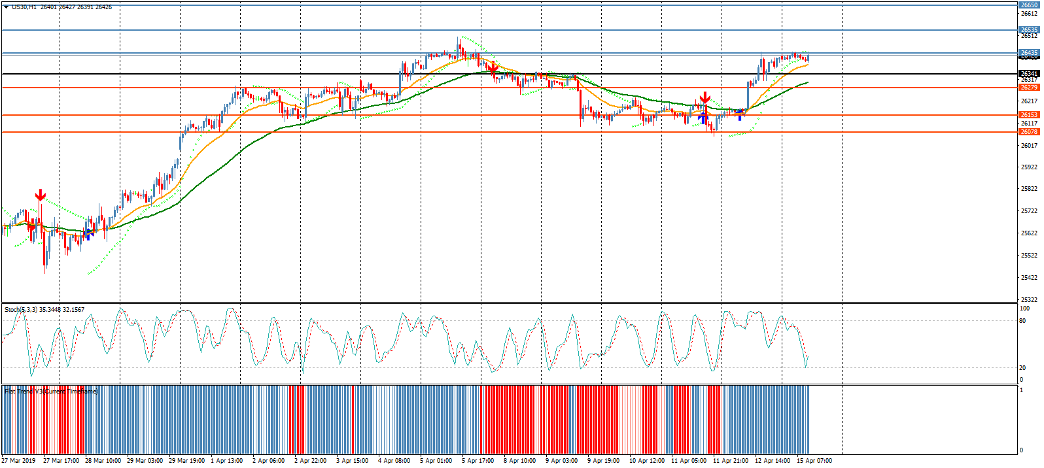Click the 8 Apr 10:00 time axis label
The width and height of the screenshot is (1044, 468).
pos(519,461)
